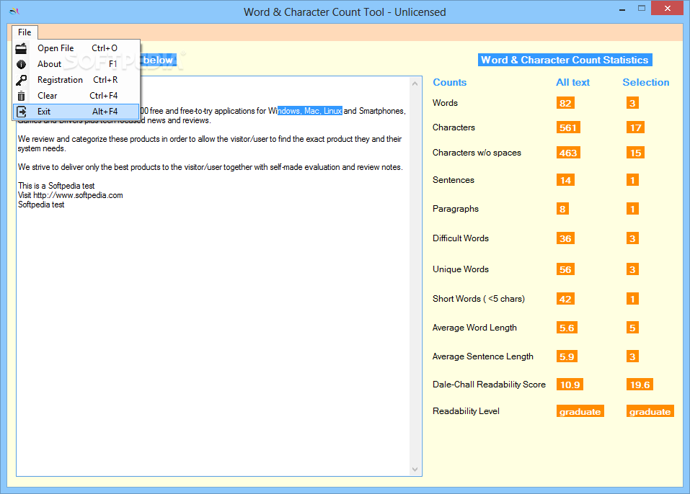Click the Words all-text value 82
The width and height of the screenshot is (690, 494).
point(565,103)
